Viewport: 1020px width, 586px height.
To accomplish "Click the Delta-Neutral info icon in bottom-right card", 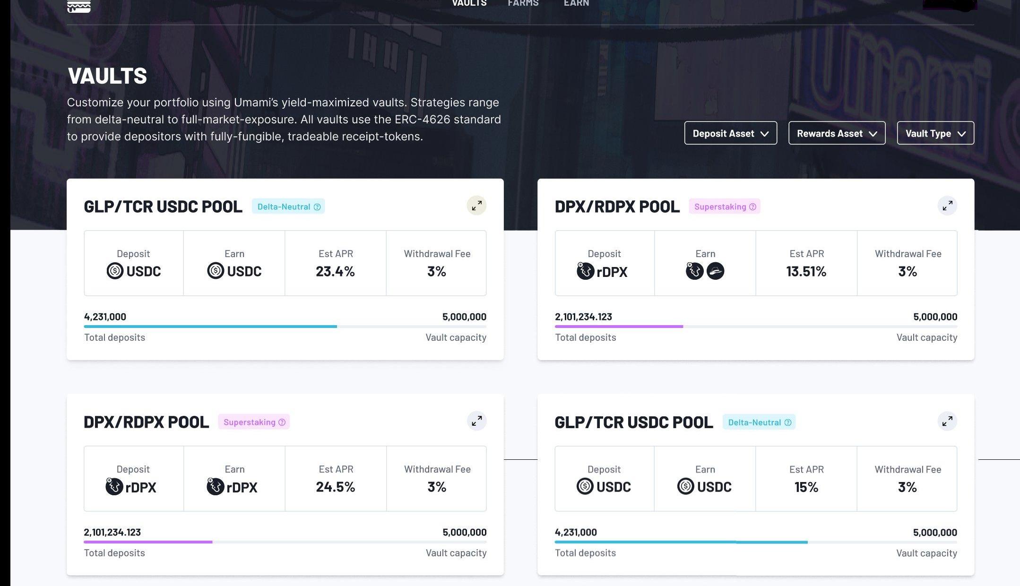I will pyautogui.click(x=788, y=422).
